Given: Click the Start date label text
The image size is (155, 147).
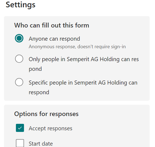Looking at the screenshot, I should pyautogui.click(x=41, y=144).
